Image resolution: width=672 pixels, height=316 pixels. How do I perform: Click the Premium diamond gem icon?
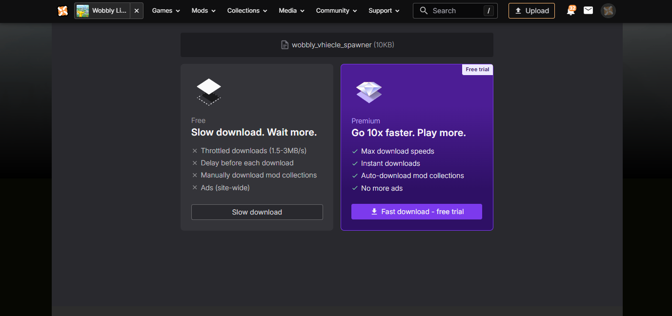click(x=369, y=92)
